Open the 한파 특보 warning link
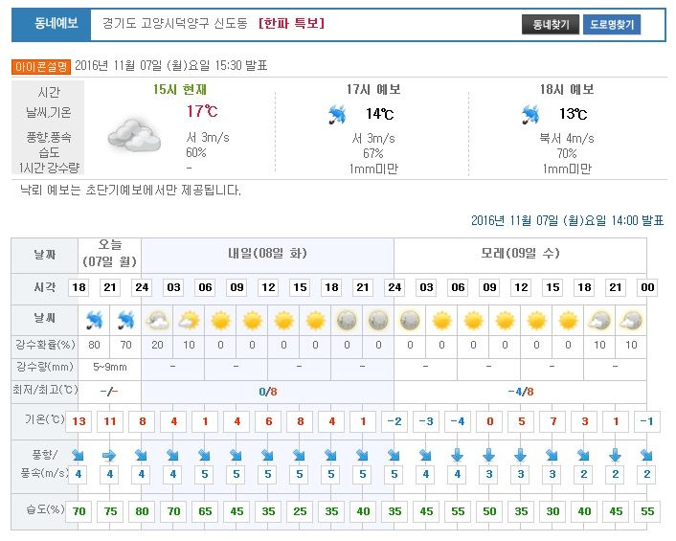Viewport: 676px width, 541px height. pos(291,23)
